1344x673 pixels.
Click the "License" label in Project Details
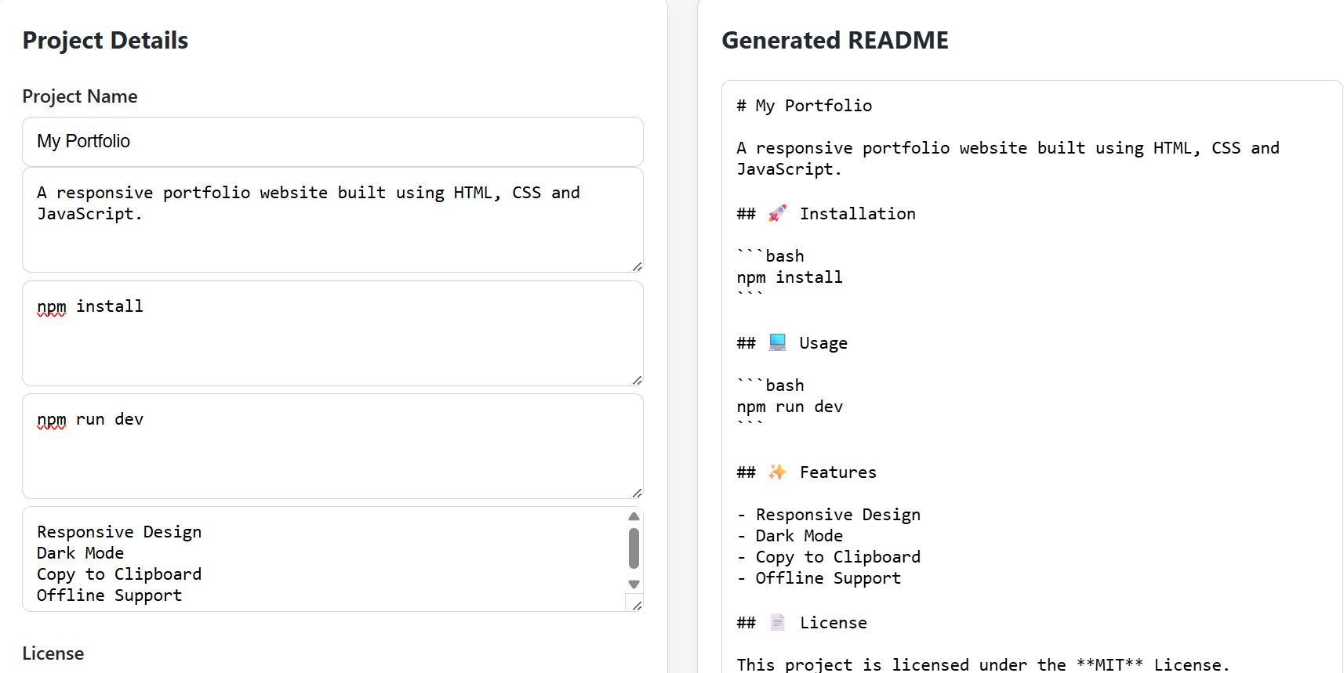[53, 653]
